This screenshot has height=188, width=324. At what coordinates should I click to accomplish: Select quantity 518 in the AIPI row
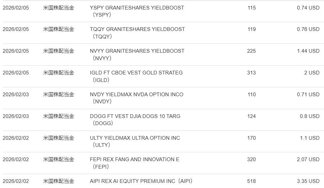[x=251, y=181]
